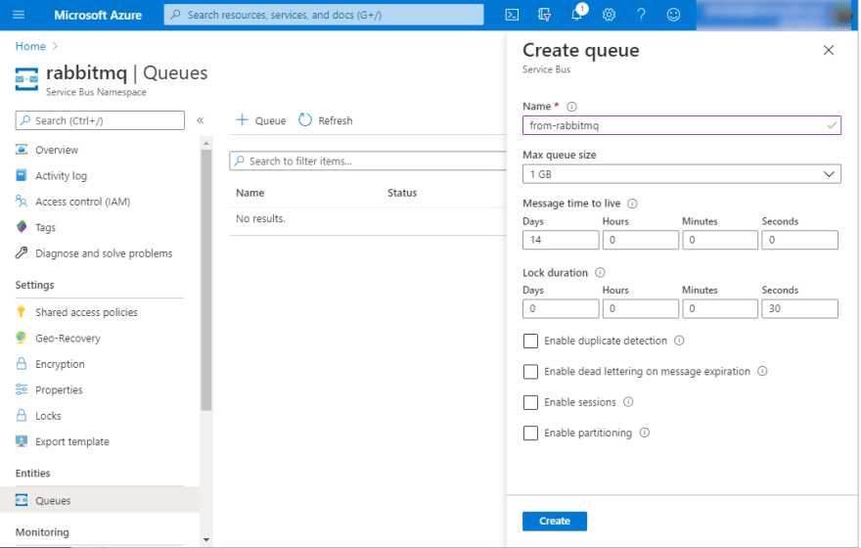Go to the Home breadcrumb link
861x548 pixels.
coord(30,46)
